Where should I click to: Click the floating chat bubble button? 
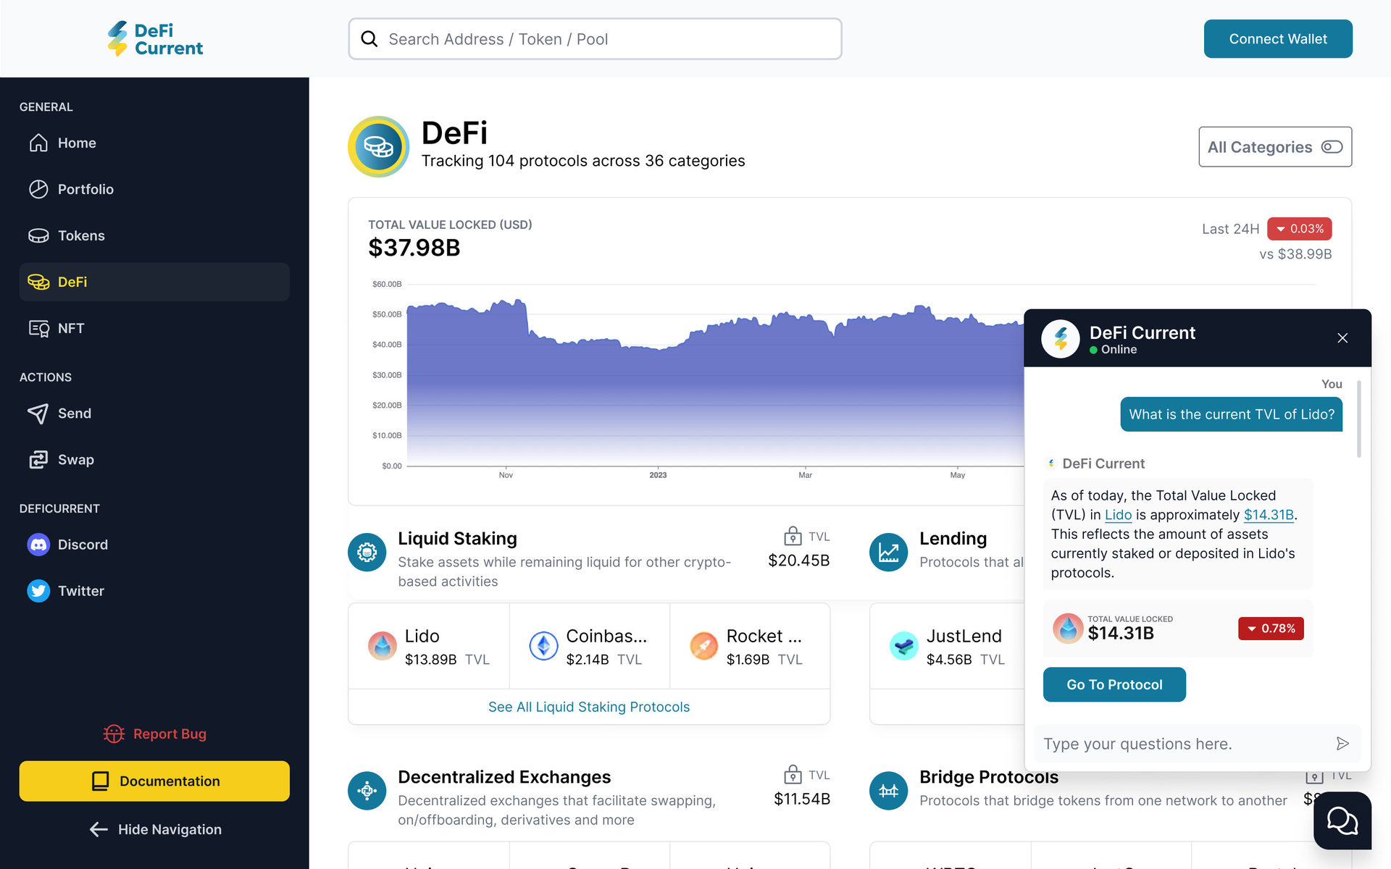(1342, 820)
